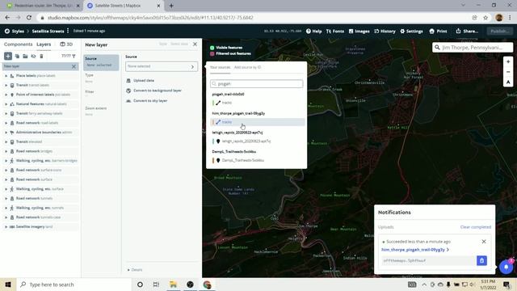This screenshot has width=517, height=291.
Task: Select tracks under him_thorpe_pisgah_trail source
Action: tap(257, 122)
